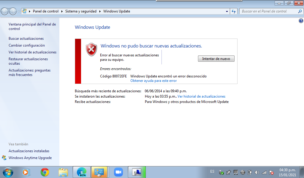This screenshot has width=304, height=178.
Task: Select the Windows Update breadcrumb
Action: point(117,11)
